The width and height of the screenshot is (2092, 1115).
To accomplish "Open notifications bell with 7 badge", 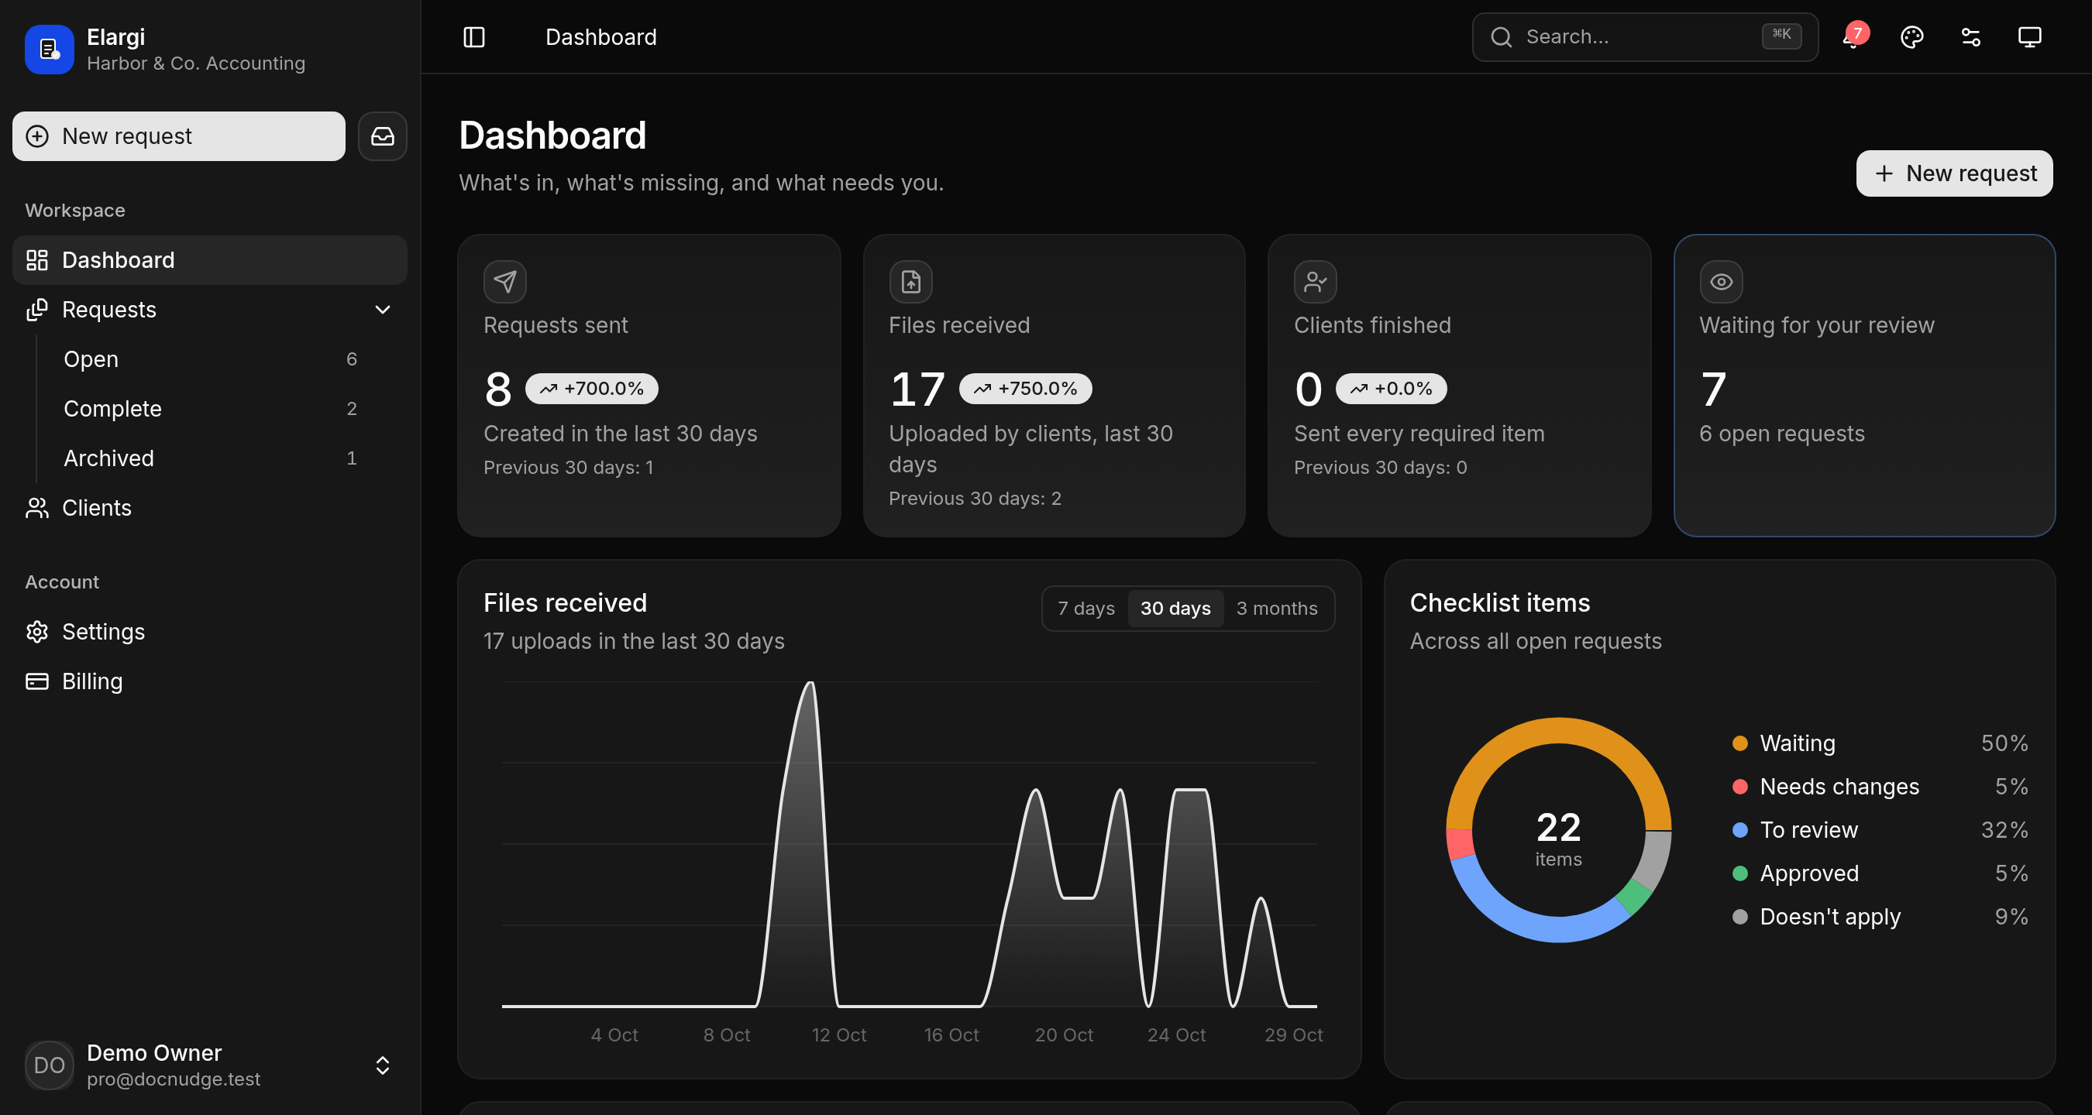I will click(x=1854, y=37).
